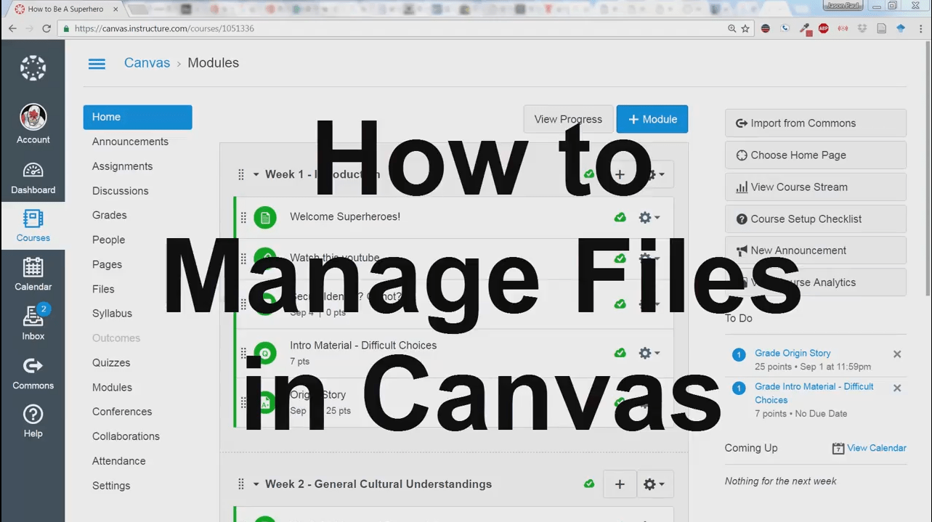Unpublish the Welcome Superheroes item
932x522 pixels.
click(620, 217)
